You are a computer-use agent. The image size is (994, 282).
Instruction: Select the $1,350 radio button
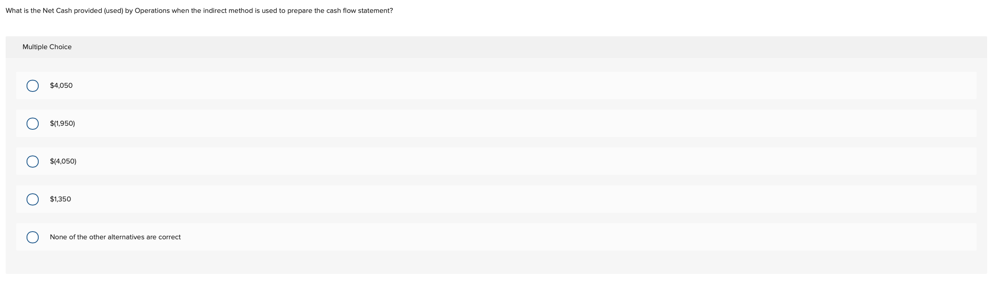click(x=33, y=199)
